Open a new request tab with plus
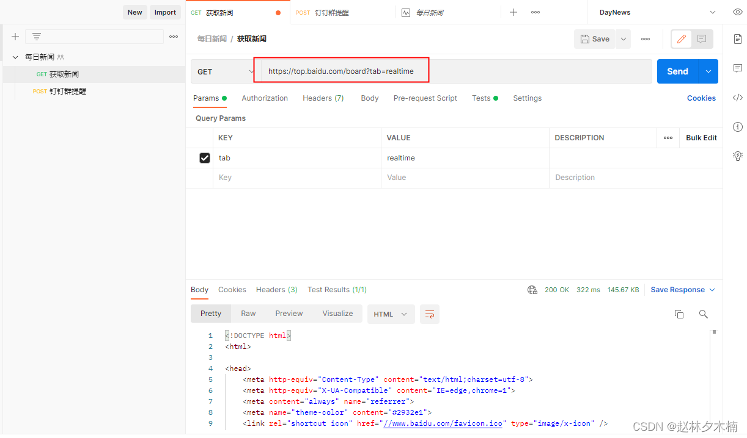This screenshot has height=438, width=747. [513, 12]
